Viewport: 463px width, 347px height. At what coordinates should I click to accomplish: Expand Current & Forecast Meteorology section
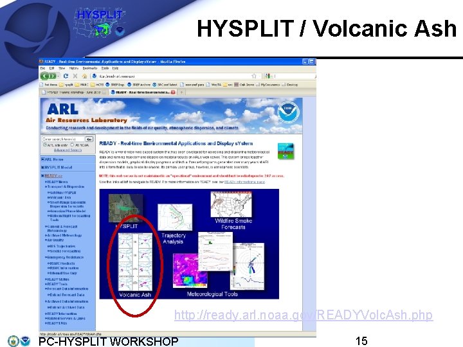pos(62,228)
